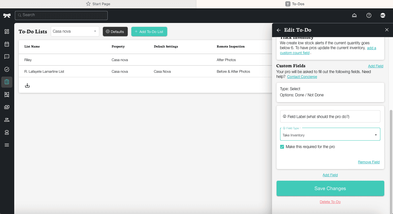
Task: Click the download icon below the list table
Action: pyautogui.click(x=27, y=85)
